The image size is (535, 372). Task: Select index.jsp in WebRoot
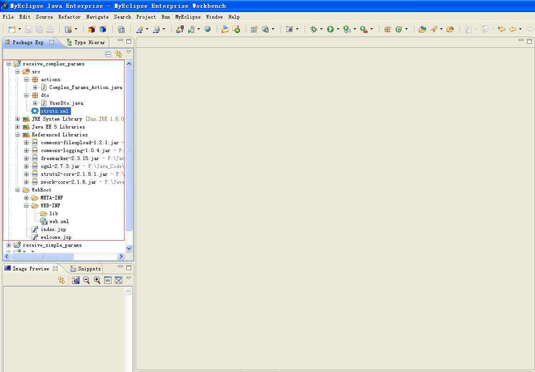(53, 230)
